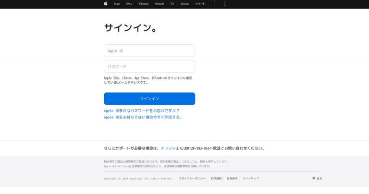Screen dimensions: 369x194
Task: Click the 利用規約 footer link
Action: point(216,179)
